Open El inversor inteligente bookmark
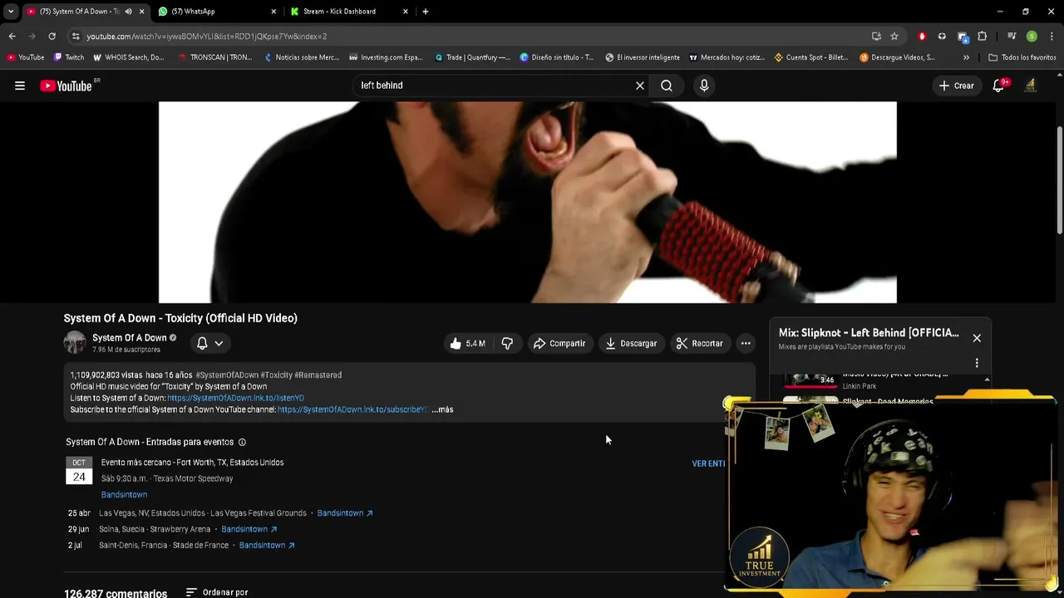Screen dimensions: 1064x598 pos(643,57)
